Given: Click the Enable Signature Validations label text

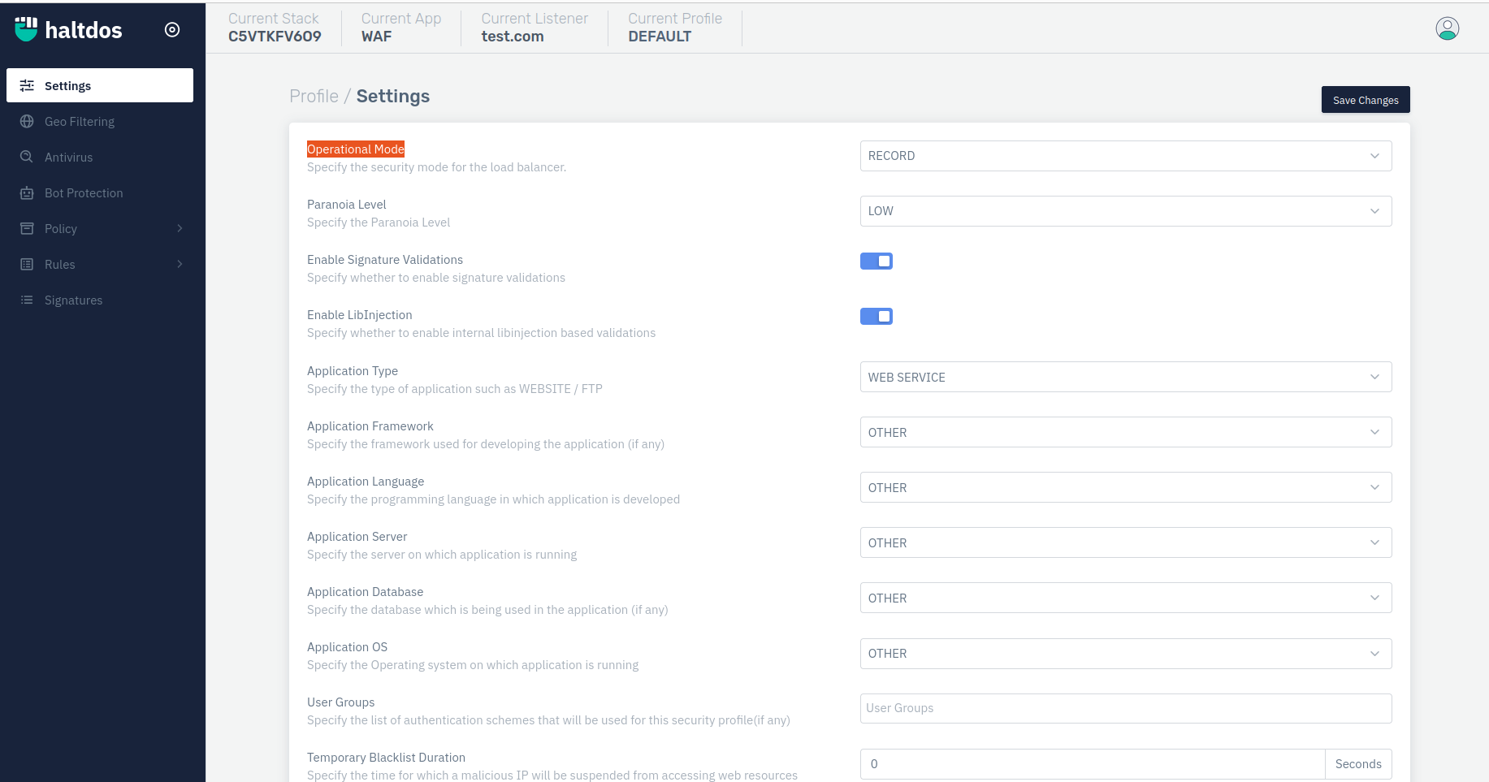Looking at the screenshot, I should tap(384, 260).
